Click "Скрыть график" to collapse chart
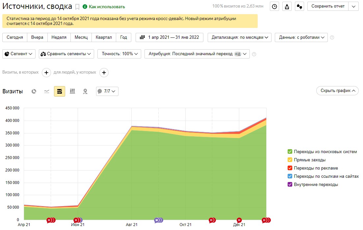This screenshot has width=363, height=230. coord(337,91)
